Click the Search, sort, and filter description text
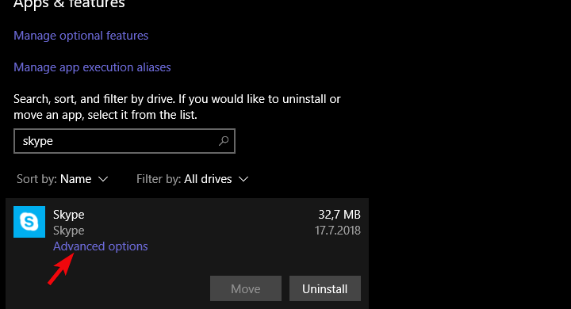Viewport: 571px width, 309px height. point(177,107)
